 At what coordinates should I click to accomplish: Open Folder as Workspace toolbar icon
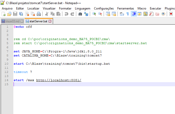pyautogui.click(x=157, y=14)
